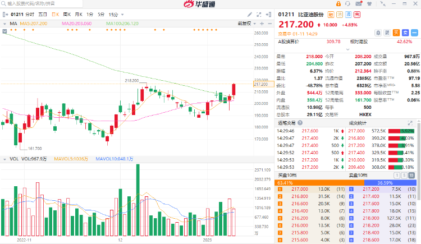Viewport: 421px width, 244px height.
Task: Open the 15分 interval dropdown arrow
Action: tap(122, 15)
